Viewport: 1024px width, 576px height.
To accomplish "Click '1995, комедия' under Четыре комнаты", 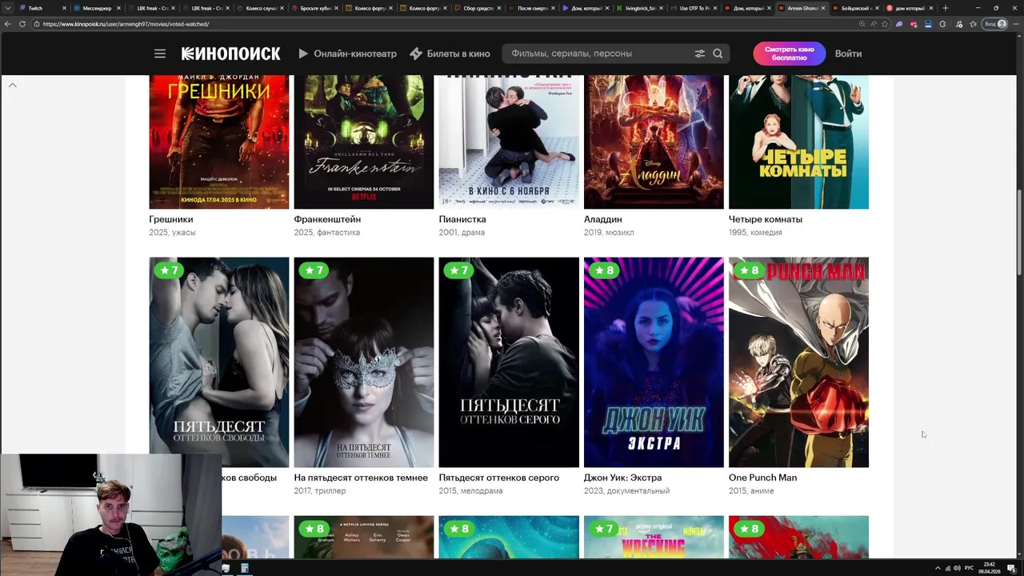I will pyautogui.click(x=755, y=233).
